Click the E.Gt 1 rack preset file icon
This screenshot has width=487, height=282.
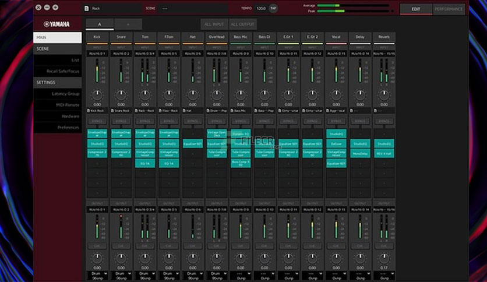click(x=280, y=111)
